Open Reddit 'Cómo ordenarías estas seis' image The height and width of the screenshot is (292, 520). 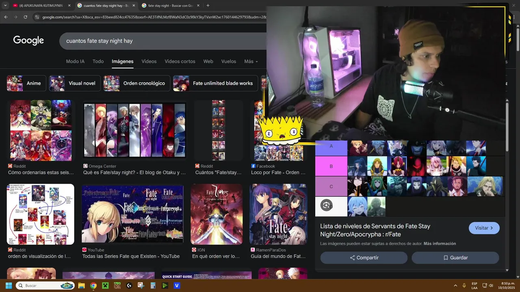(41, 131)
